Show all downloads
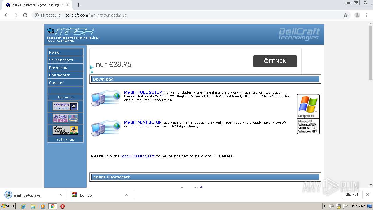 click(352, 195)
